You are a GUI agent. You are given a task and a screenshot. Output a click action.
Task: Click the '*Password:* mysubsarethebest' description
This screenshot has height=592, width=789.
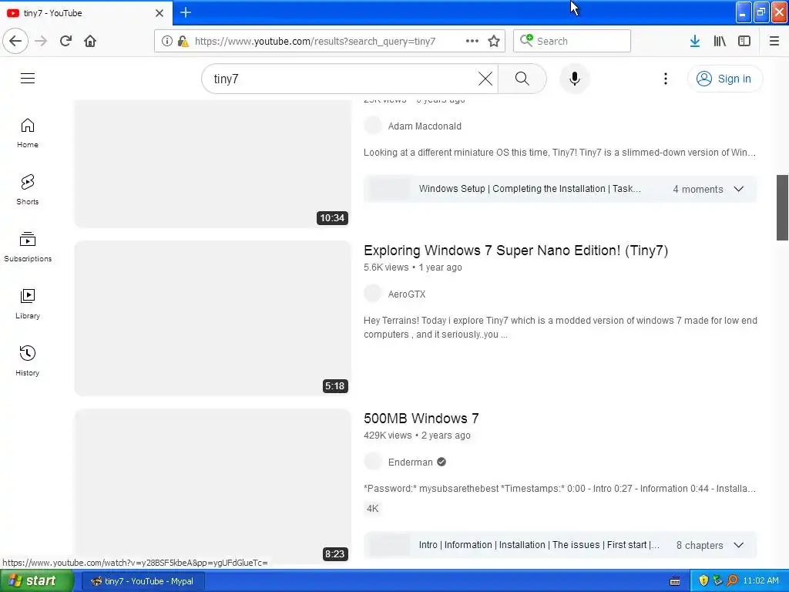(559, 488)
